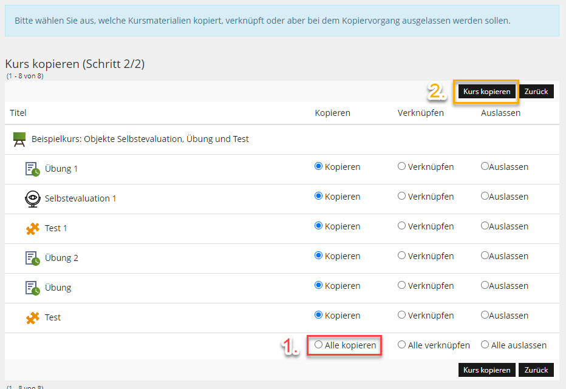
Task: Click the top Zurück button
Action: point(536,92)
